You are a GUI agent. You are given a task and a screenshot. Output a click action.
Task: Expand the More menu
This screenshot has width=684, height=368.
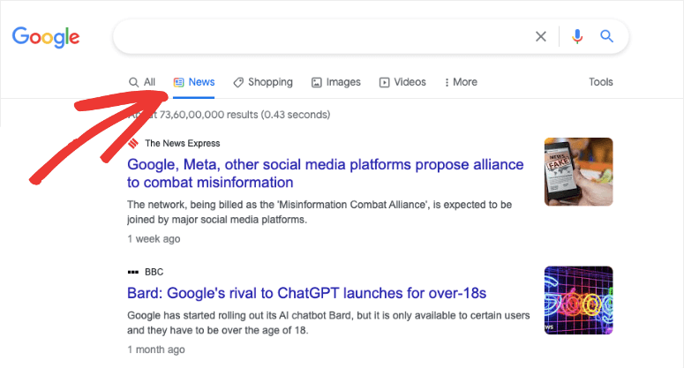[461, 82]
